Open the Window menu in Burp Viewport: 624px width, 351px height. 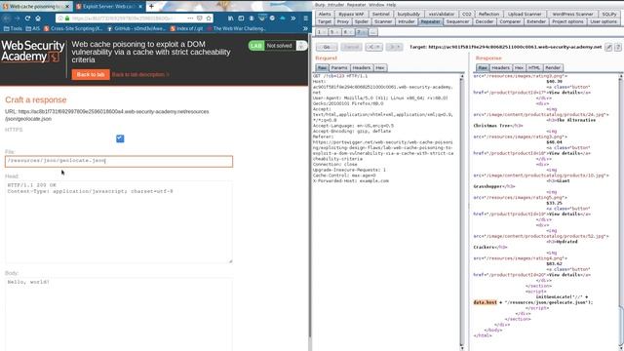[x=376, y=5]
